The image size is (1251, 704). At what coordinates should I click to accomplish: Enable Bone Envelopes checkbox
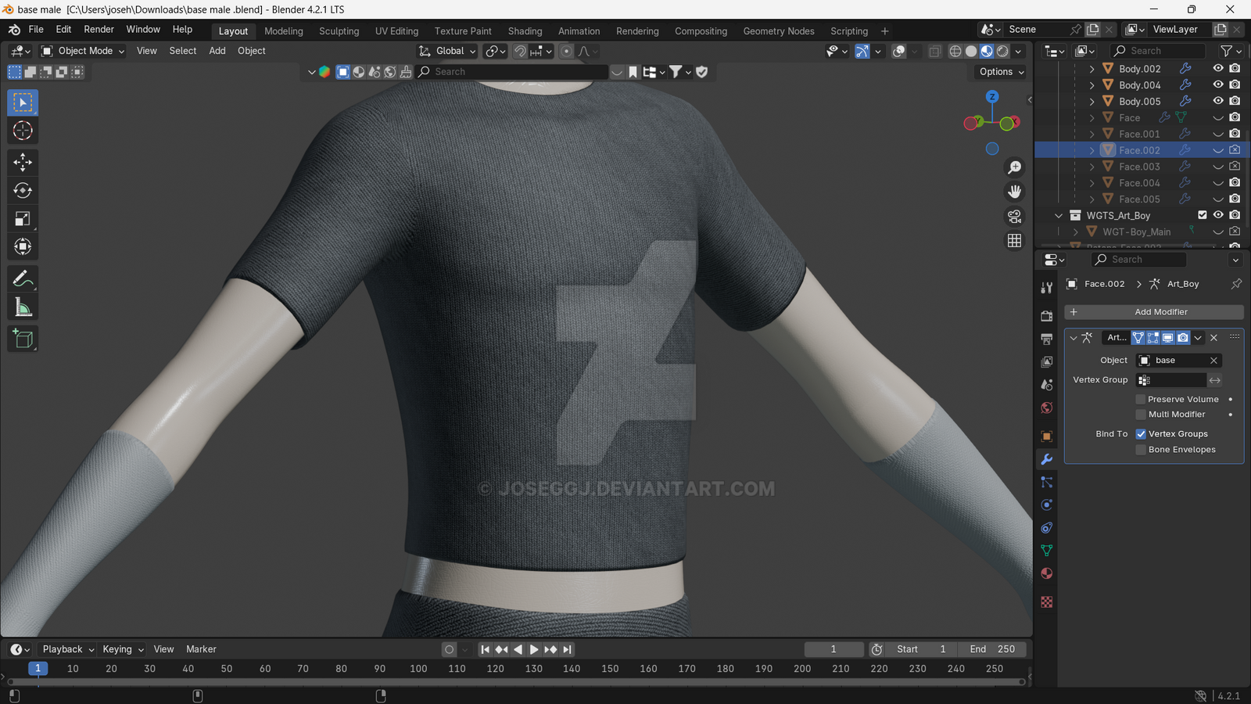[1141, 450]
